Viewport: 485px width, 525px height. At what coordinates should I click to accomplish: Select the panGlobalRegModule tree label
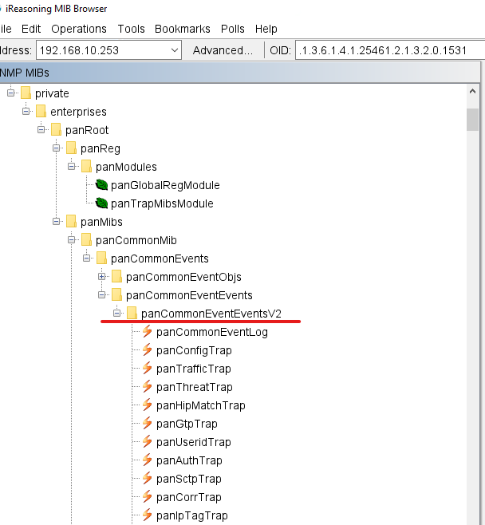coord(165,185)
